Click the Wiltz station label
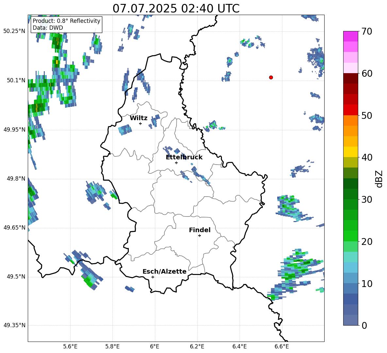 point(139,118)
